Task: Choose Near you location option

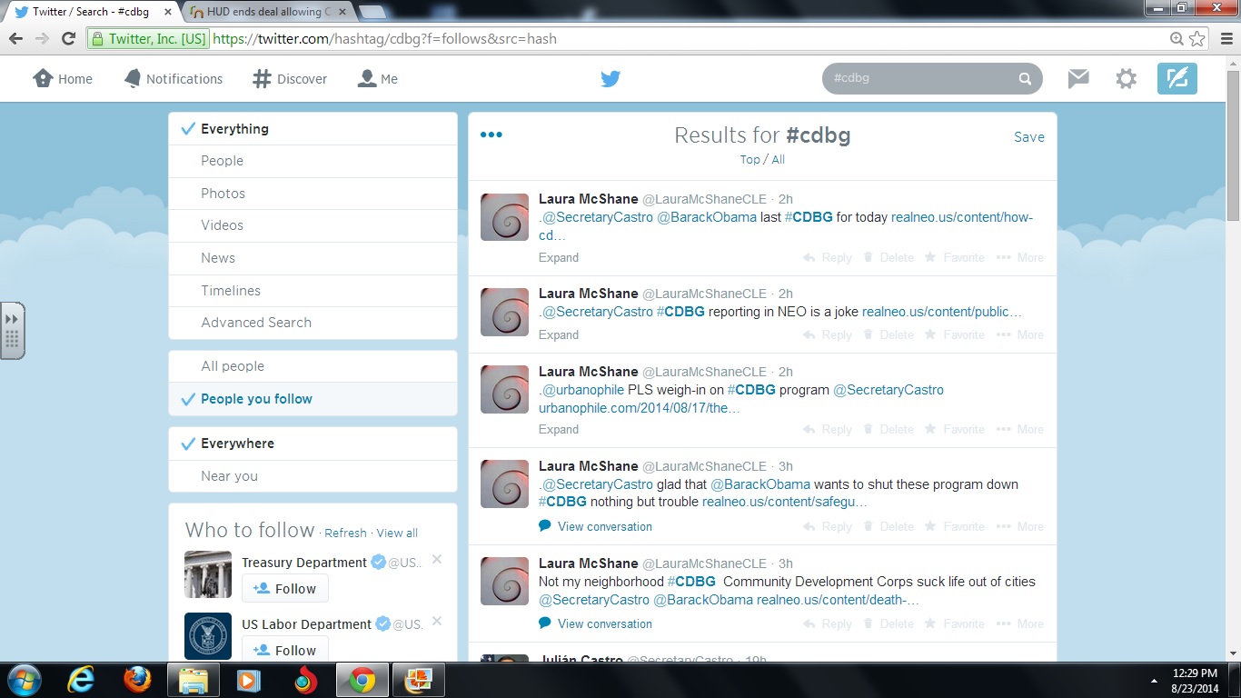Action: point(313,476)
